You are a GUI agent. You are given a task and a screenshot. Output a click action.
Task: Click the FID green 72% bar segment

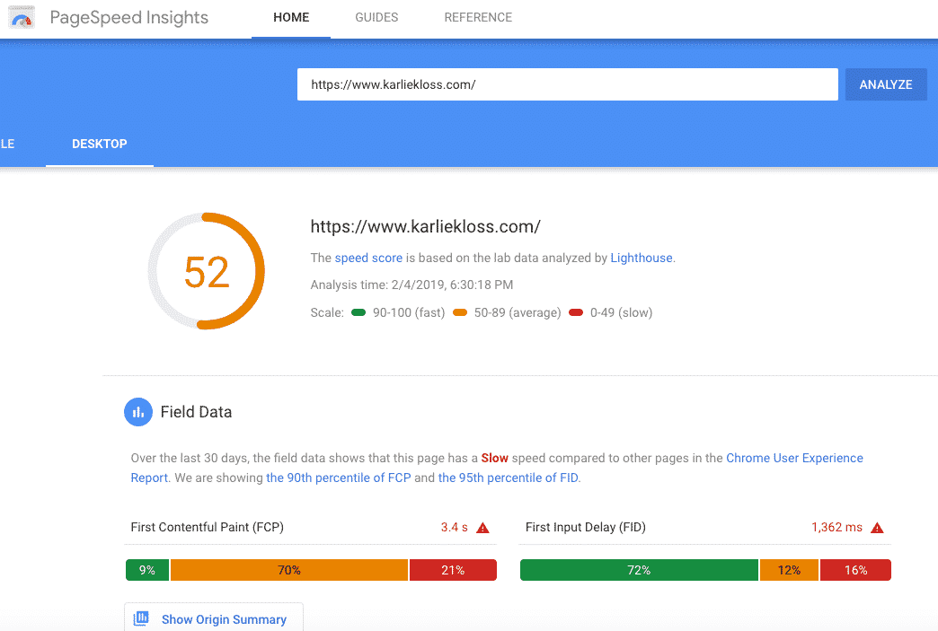(x=639, y=570)
